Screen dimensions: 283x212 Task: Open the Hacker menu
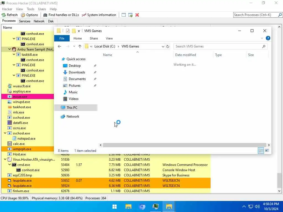pyautogui.click(x=7, y=9)
